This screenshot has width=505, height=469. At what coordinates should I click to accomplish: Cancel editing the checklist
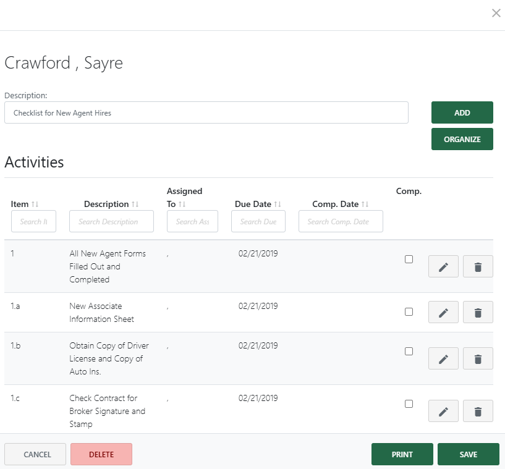click(x=35, y=454)
